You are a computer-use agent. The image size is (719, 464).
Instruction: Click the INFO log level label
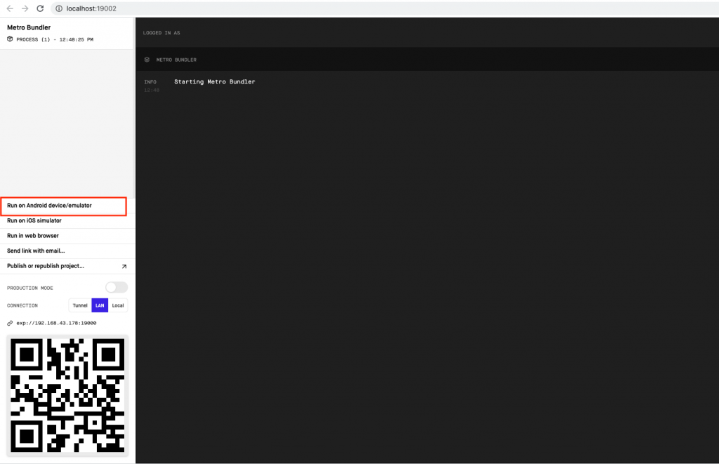(x=150, y=82)
